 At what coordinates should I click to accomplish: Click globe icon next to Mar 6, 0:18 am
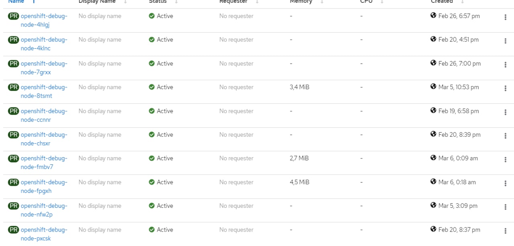[433, 182]
